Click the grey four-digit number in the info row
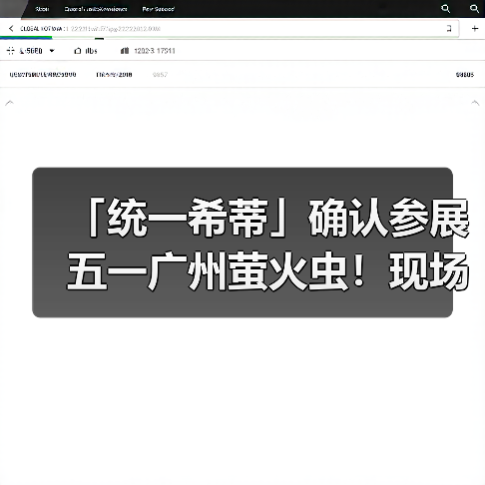The image size is (485, 485). (160, 75)
